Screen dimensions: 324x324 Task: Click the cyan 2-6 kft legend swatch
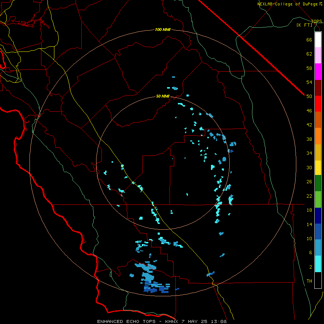point(318,264)
